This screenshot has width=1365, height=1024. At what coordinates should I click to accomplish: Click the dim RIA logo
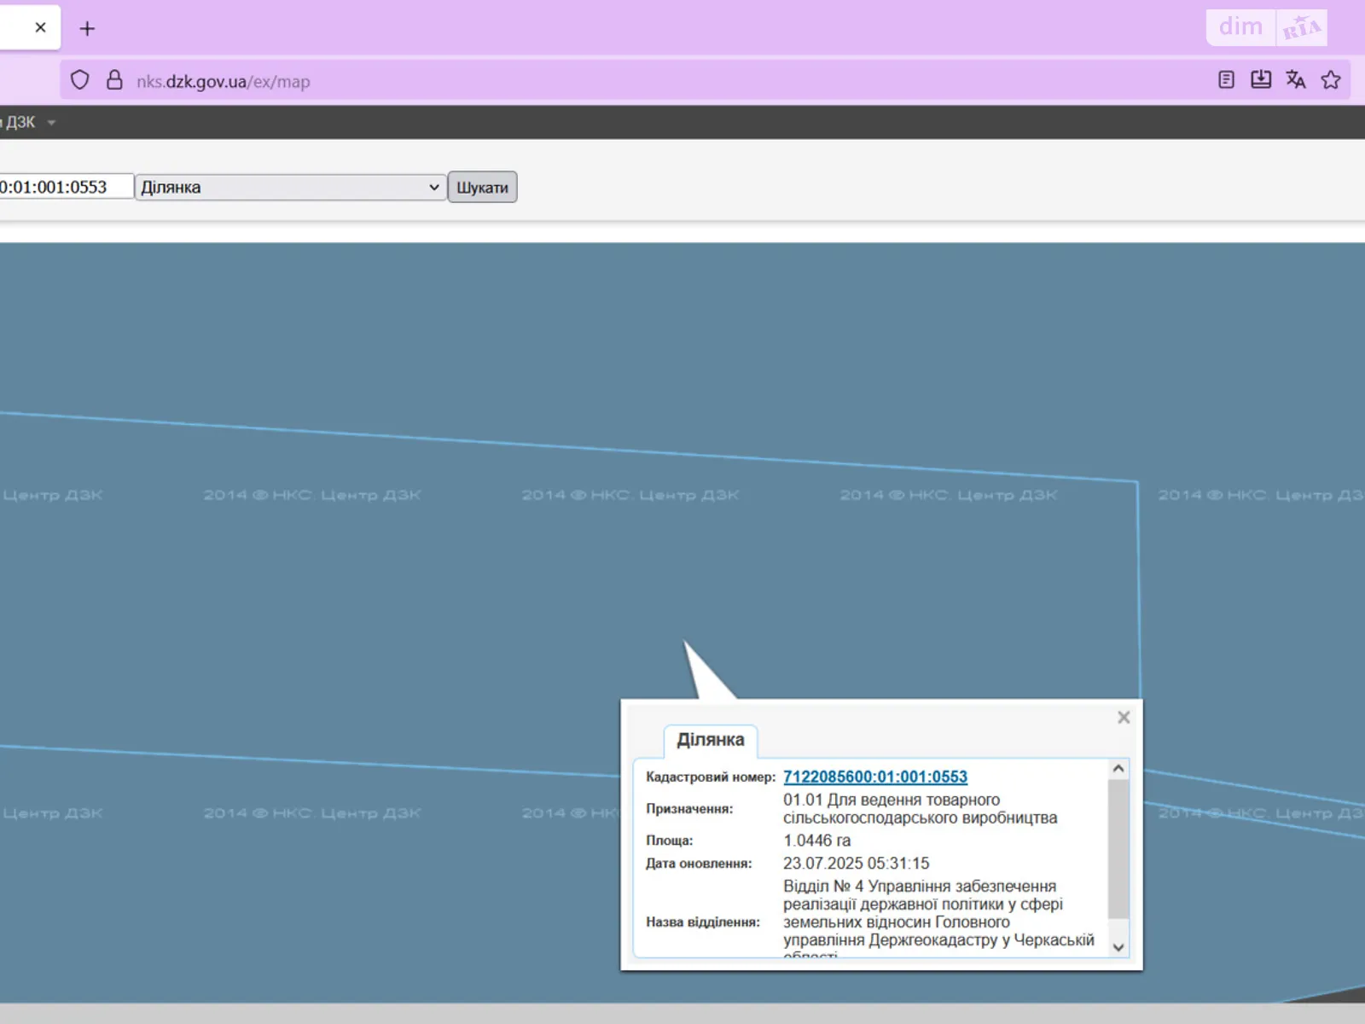(1266, 27)
